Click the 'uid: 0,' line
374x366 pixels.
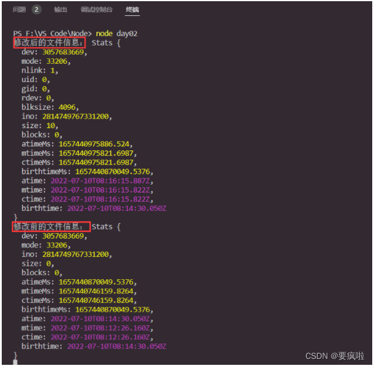click(35, 80)
